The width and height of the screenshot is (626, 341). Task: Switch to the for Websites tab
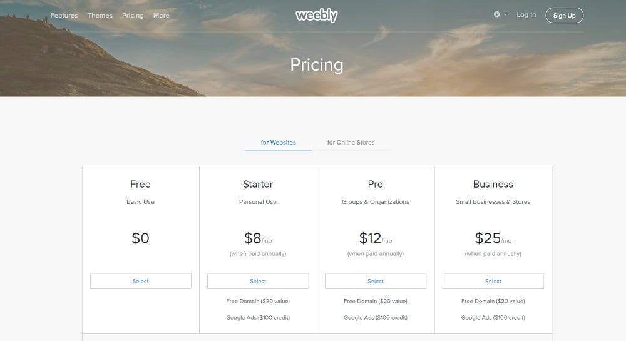pyautogui.click(x=278, y=143)
